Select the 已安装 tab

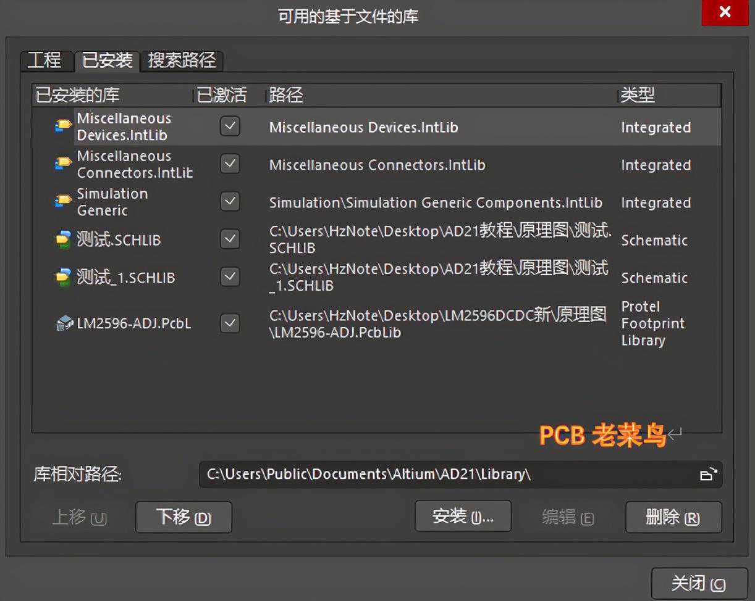click(108, 60)
